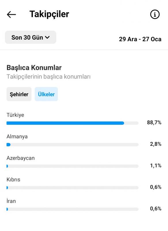The image size is (168, 231).
Task: Click the 2,8% percentage value
Action: coord(156,144)
